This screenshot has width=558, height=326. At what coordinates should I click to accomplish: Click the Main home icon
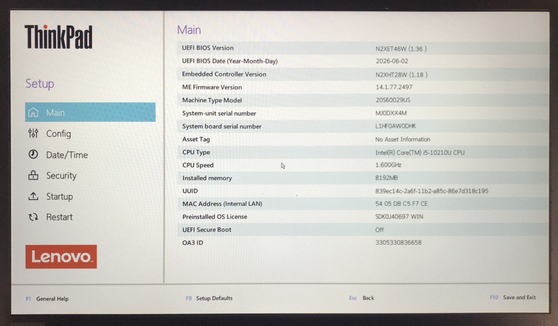coord(33,112)
